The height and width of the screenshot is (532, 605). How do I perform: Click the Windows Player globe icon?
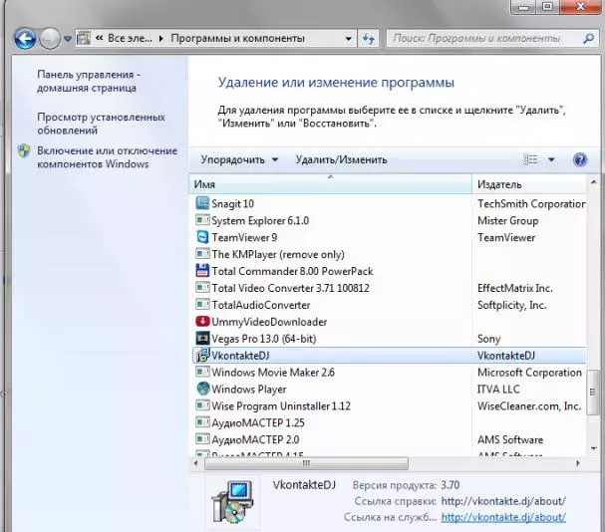(202, 389)
